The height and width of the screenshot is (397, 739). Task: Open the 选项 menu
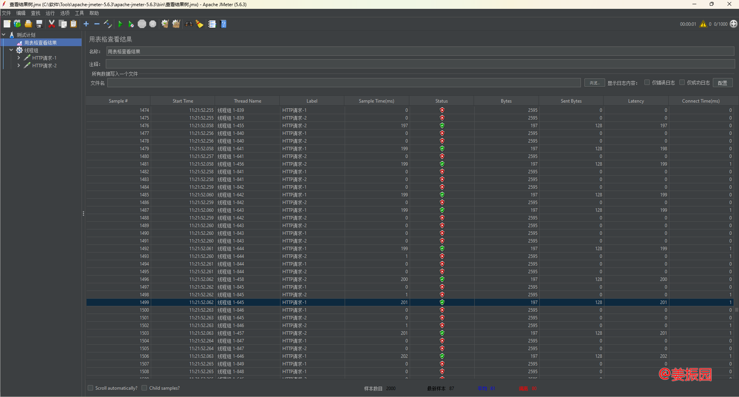click(65, 13)
